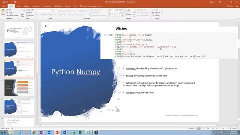Open the Arrange tools
The height and width of the screenshot is (135, 240).
coord(129,13)
